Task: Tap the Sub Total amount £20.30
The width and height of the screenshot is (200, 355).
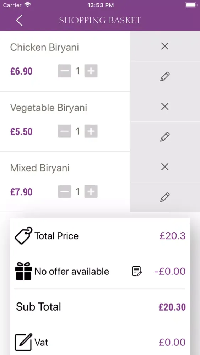Action: click(172, 307)
